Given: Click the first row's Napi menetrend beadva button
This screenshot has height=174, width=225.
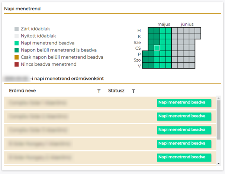Looking at the screenshot, I should [x=184, y=103].
